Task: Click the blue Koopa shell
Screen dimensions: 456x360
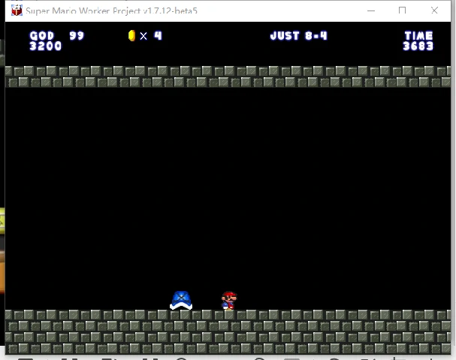Action: pyautogui.click(x=181, y=301)
